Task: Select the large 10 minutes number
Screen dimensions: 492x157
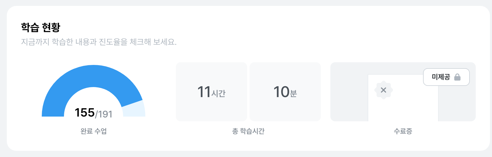Action: click(x=281, y=92)
